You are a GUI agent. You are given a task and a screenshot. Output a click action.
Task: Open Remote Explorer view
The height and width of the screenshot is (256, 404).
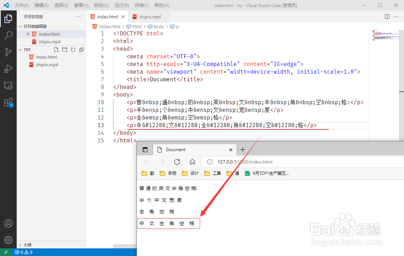point(8,86)
